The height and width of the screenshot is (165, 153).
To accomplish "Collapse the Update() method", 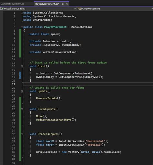I will (x=22, y=91).
